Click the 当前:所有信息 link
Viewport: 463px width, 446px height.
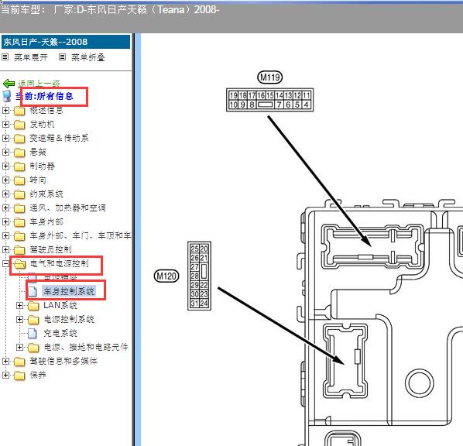[44, 96]
